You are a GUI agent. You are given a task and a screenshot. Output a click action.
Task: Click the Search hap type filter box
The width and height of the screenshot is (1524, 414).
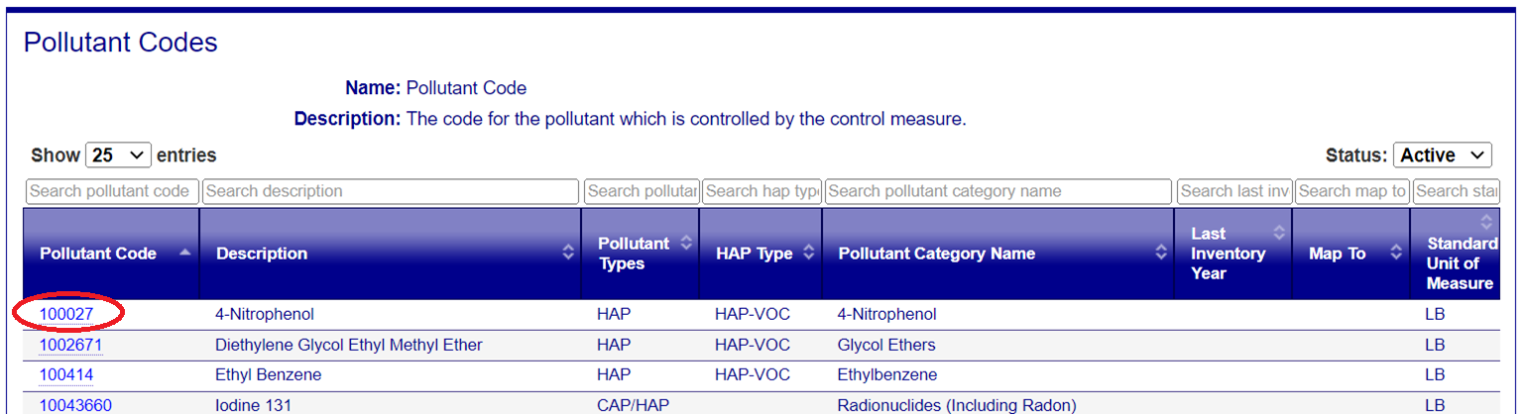point(762,191)
